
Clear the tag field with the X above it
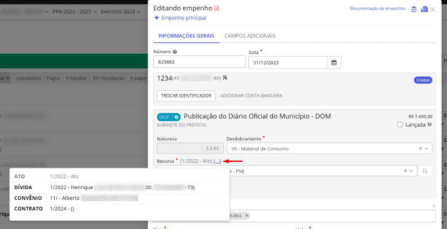pyautogui.click(x=434, y=206)
